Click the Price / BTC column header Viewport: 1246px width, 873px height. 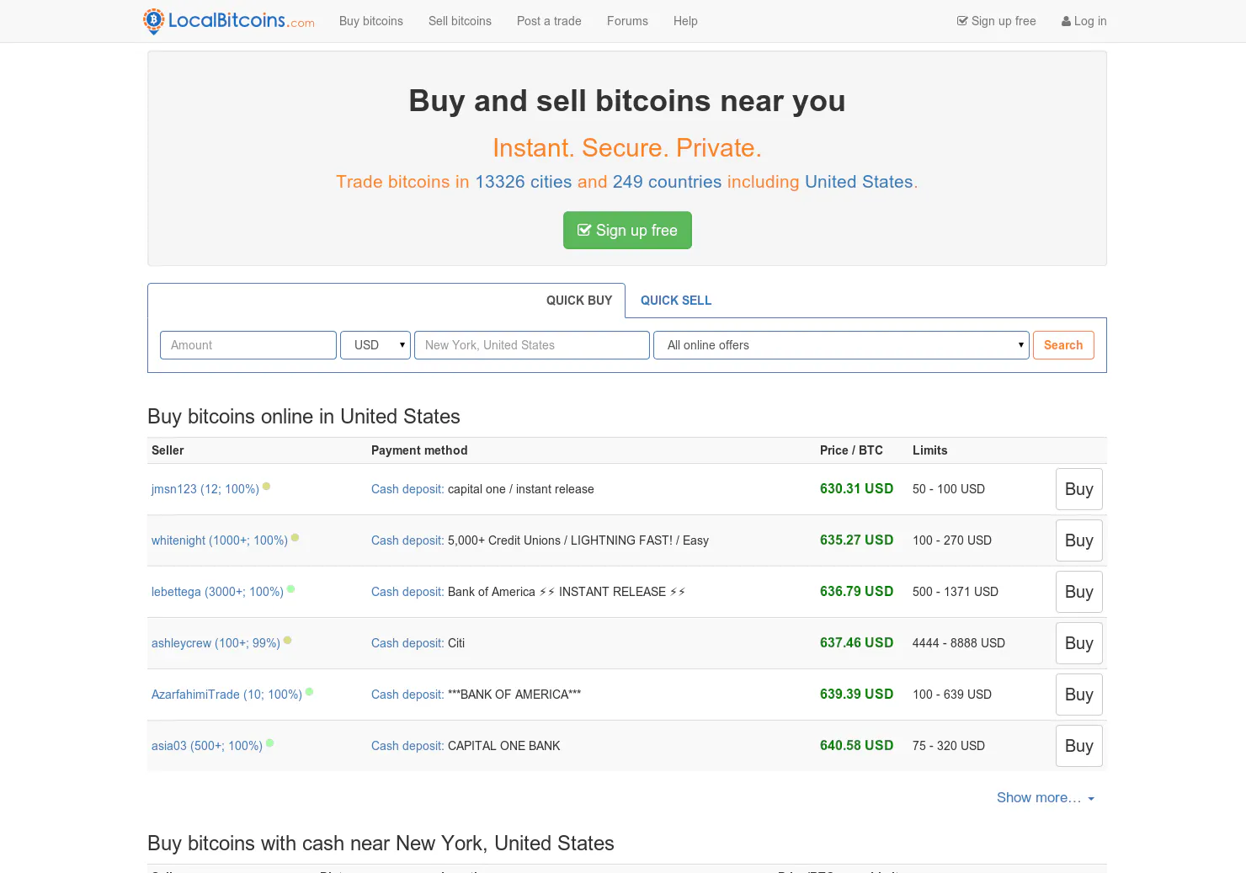pyautogui.click(x=851, y=450)
